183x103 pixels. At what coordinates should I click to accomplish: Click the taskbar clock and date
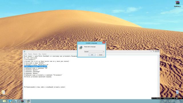coord(178,101)
